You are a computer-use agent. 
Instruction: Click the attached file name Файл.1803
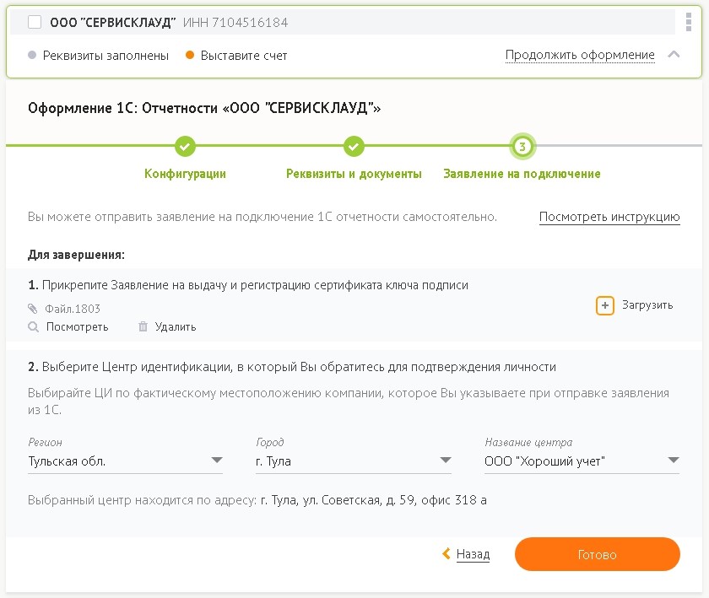click(73, 309)
